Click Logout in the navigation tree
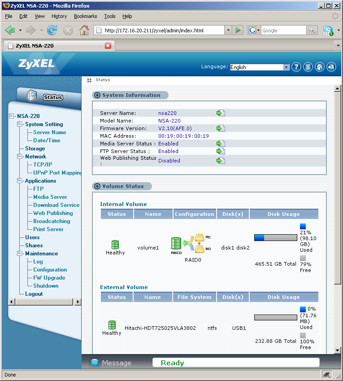This screenshot has width=343, height=381. click(x=34, y=294)
